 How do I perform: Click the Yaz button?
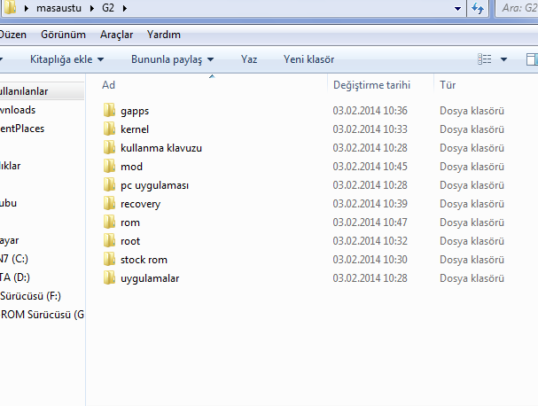point(249,59)
